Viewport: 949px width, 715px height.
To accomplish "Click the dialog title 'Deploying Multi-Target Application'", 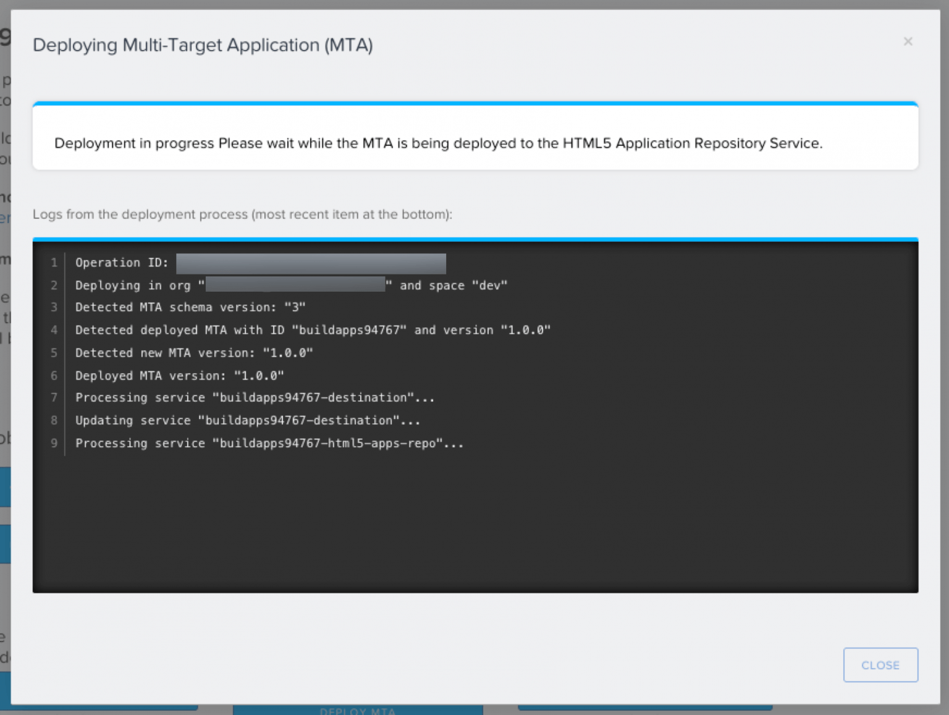I will (x=203, y=44).
